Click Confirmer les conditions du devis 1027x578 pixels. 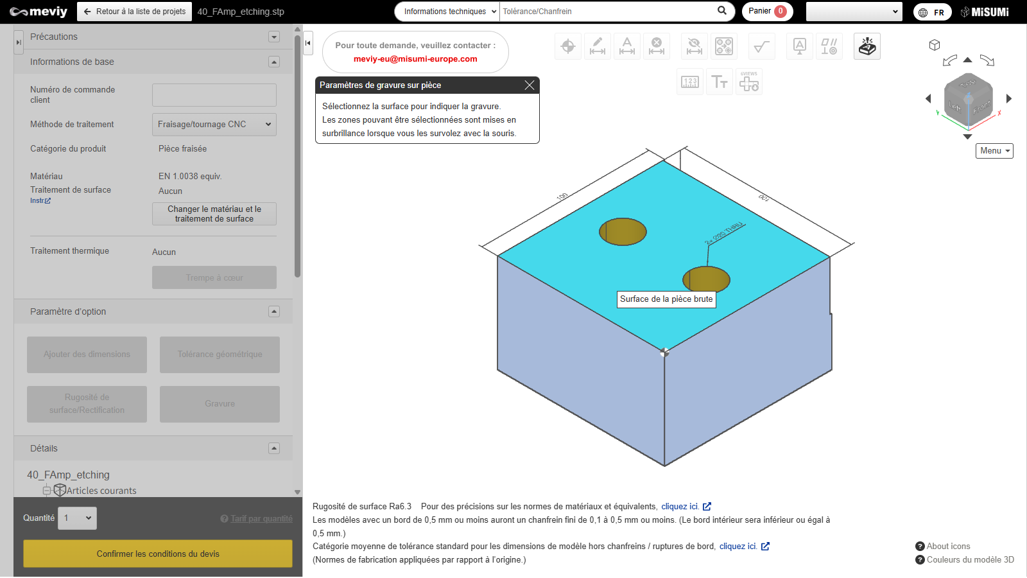158,554
